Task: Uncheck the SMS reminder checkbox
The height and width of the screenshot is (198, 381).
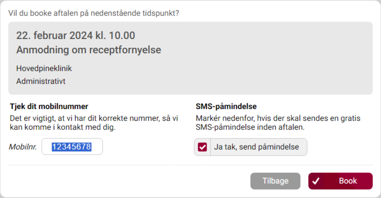Action: (x=202, y=147)
